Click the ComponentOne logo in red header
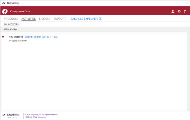Viewport: 190px width, 120px height. point(16,11)
